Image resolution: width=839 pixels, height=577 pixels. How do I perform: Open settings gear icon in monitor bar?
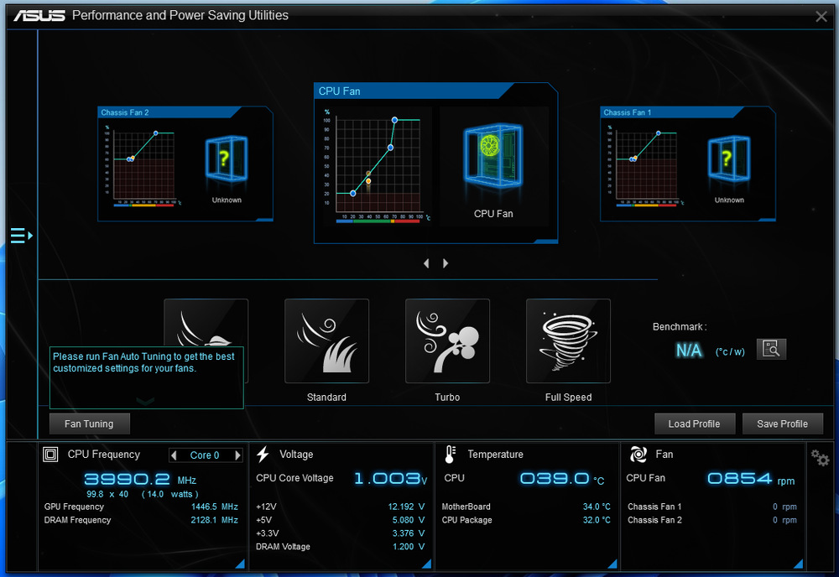820,458
